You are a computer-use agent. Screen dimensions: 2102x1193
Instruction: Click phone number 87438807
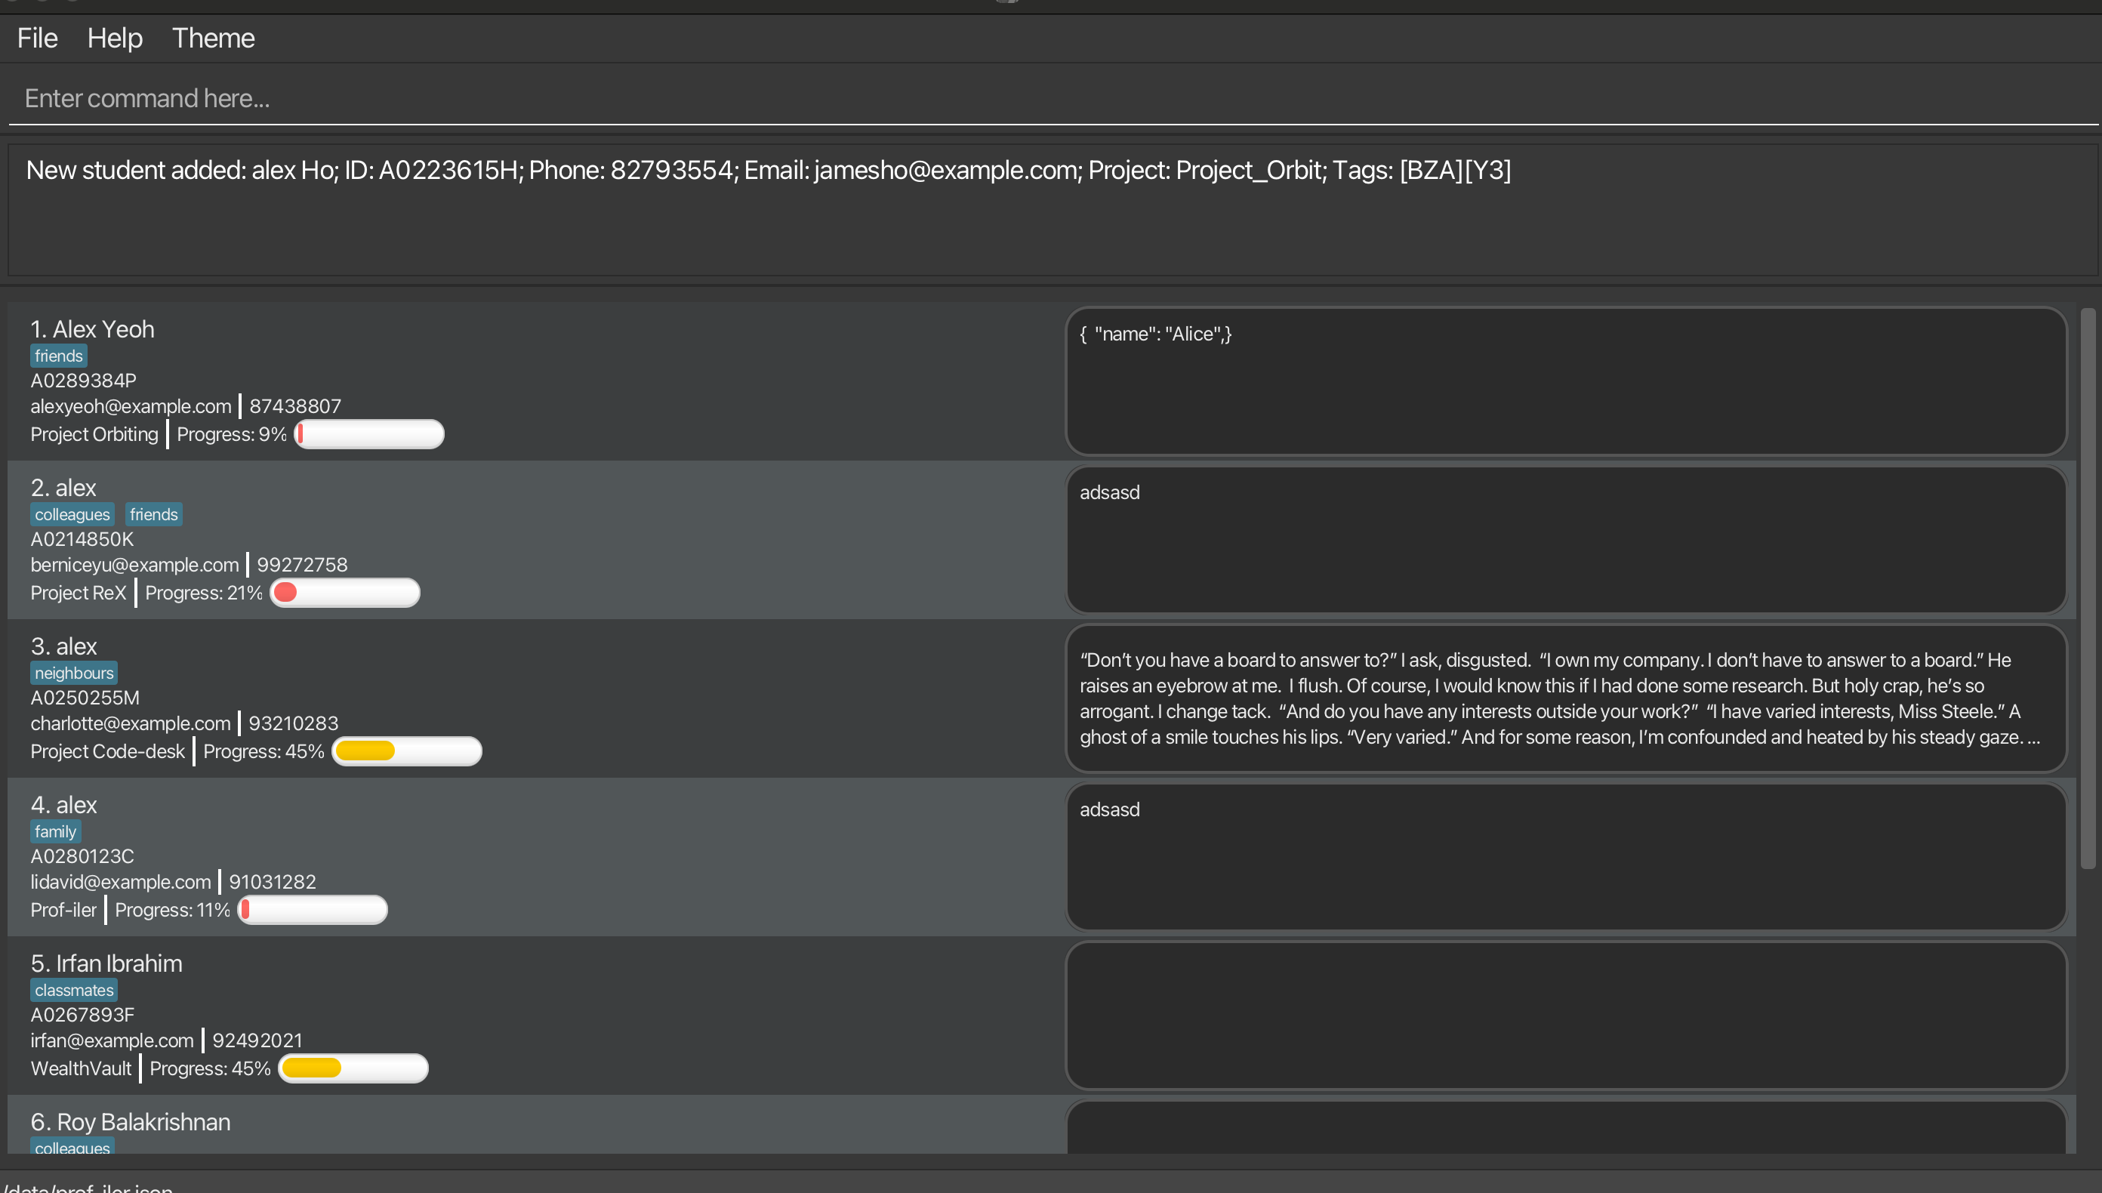pyautogui.click(x=295, y=405)
